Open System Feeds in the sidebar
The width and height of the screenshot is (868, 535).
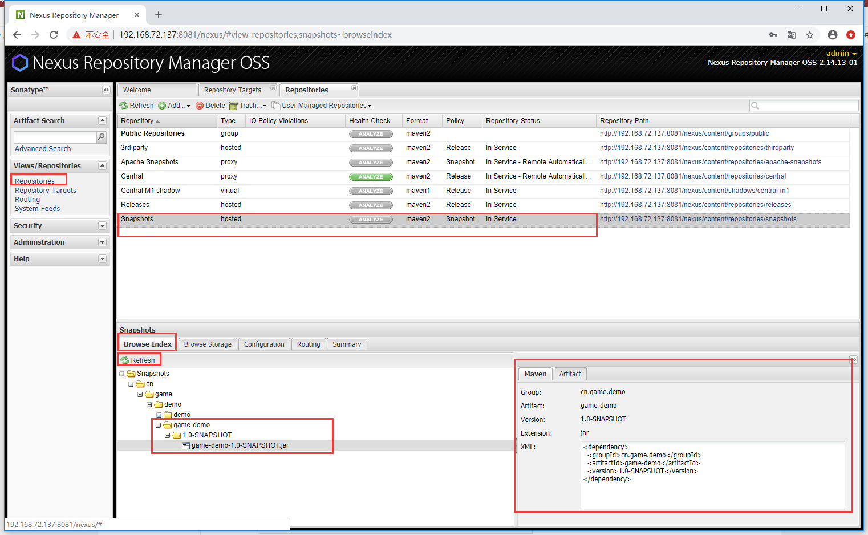click(x=37, y=209)
